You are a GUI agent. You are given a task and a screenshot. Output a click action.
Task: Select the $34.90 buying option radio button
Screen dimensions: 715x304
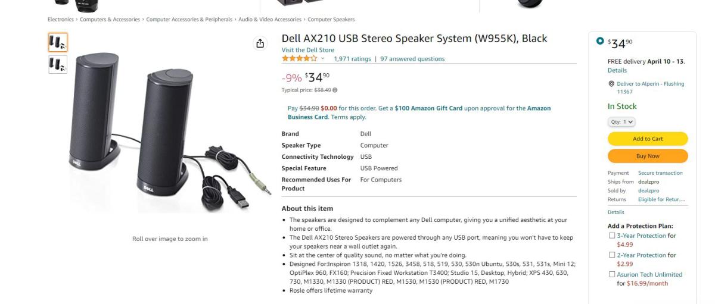click(x=600, y=41)
